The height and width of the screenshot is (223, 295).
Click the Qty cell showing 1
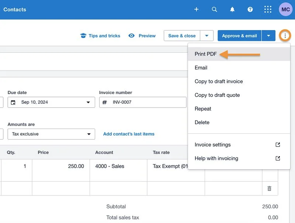[17, 170]
